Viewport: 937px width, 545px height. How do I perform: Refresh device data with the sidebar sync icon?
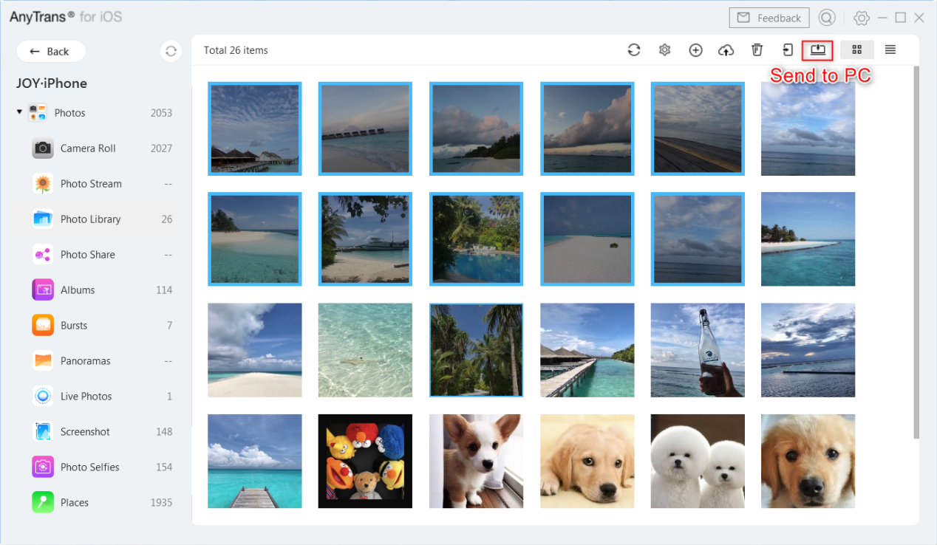(x=171, y=51)
